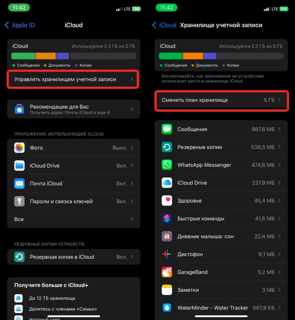Image resolution: width=295 pixels, height=320 pixels.
Task: Expand the Все apps list chevron
Action: pyautogui.click(x=132, y=219)
